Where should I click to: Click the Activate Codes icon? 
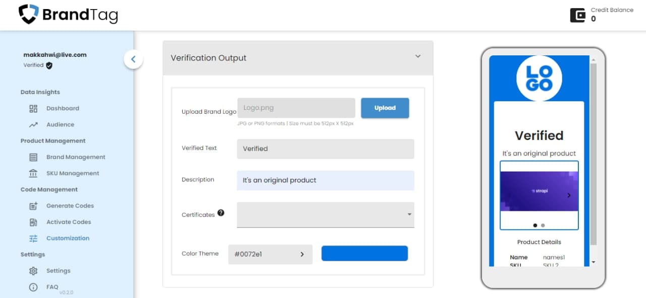point(33,222)
